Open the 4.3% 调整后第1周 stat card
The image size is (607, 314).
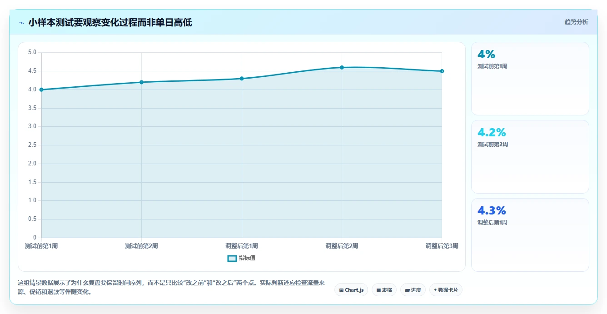pyautogui.click(x=530, y=235)
